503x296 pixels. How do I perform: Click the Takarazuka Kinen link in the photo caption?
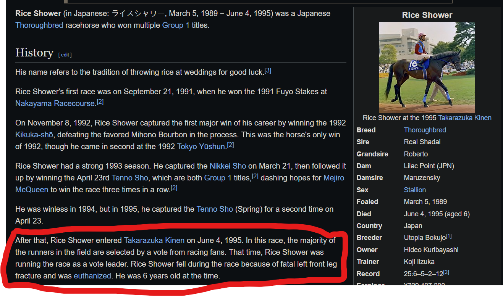pos(465,118)
